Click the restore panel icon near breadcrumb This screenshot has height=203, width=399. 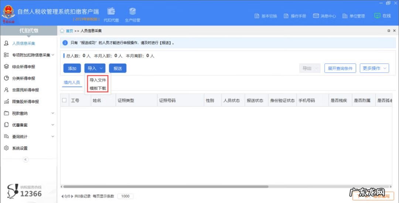click(389, 31)
